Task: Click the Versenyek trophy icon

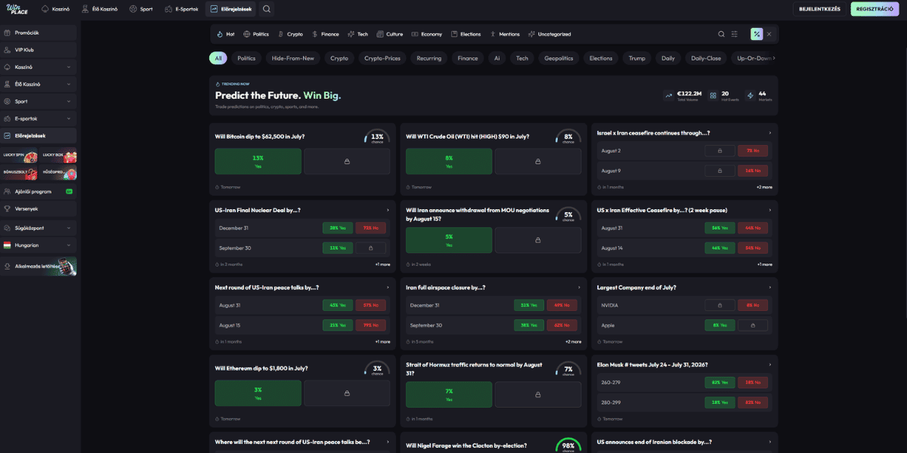Action: [7, 208]
